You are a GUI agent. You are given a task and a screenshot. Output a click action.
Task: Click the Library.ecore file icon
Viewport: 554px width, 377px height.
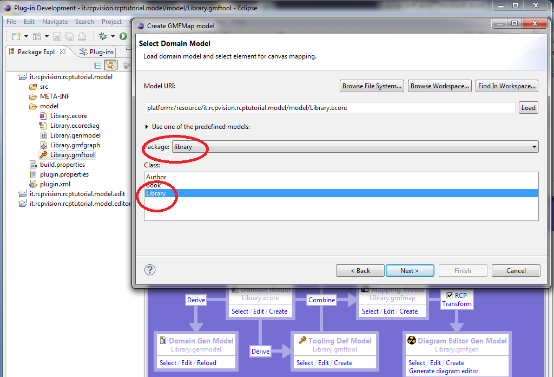pos(43,116)
